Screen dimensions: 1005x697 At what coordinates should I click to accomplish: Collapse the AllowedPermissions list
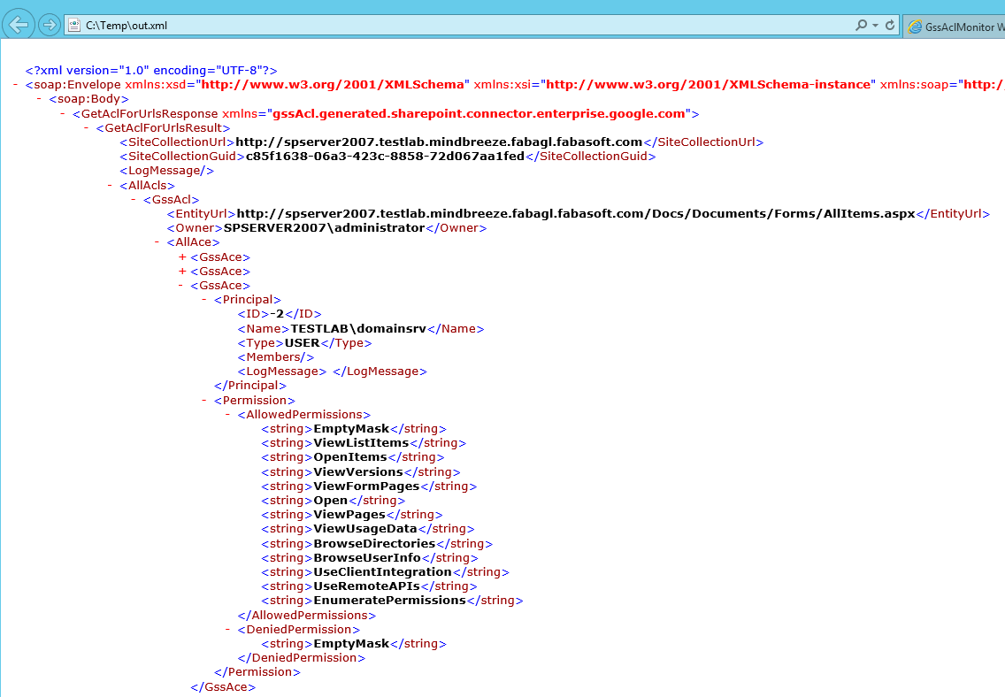click(229, 414)
